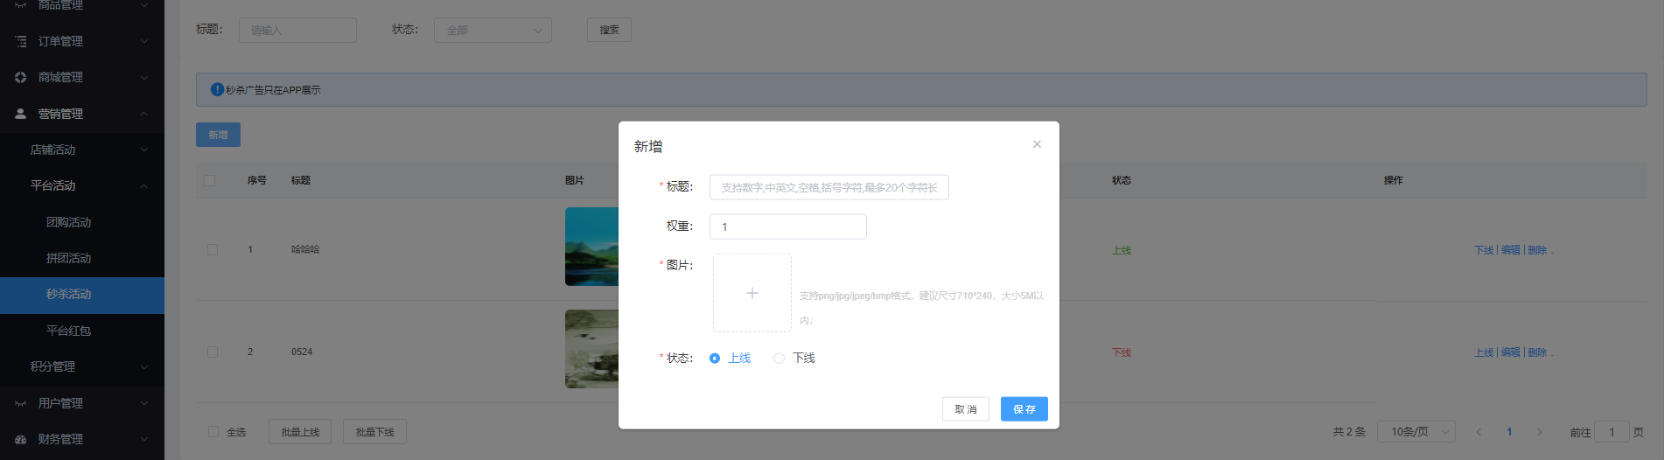This screenshot has height=460, width=1664.
Task: Click the 标题 input field in dialog
Action: 829,188
